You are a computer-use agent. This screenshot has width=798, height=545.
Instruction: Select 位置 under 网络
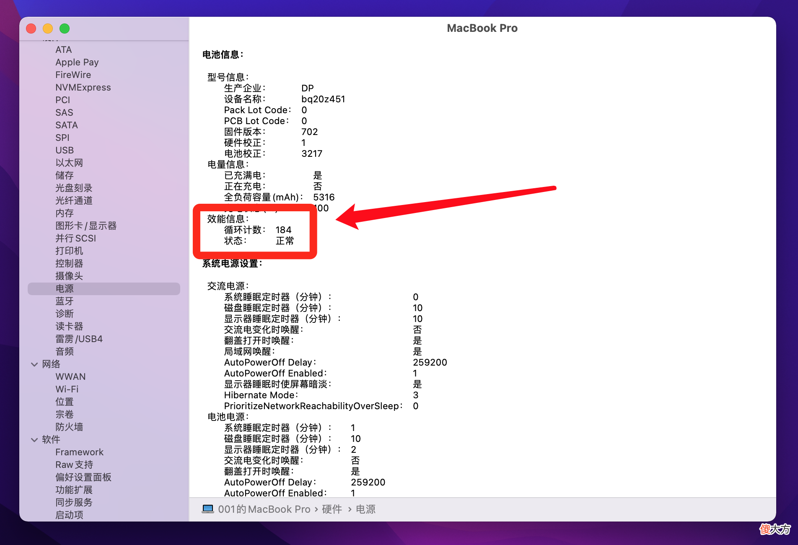tap(65, 402)
